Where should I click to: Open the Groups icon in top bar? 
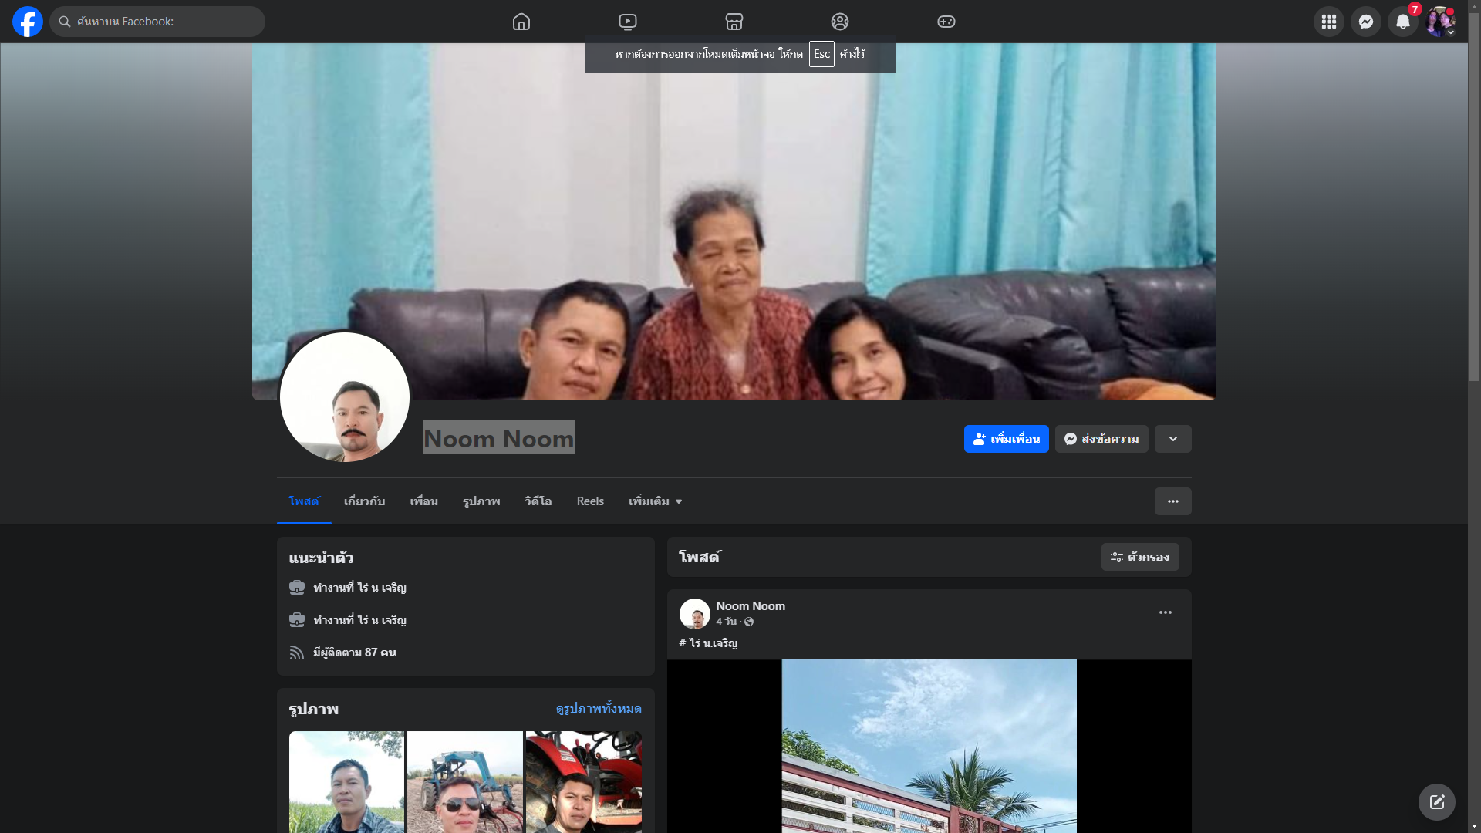(x=840, y=22)
